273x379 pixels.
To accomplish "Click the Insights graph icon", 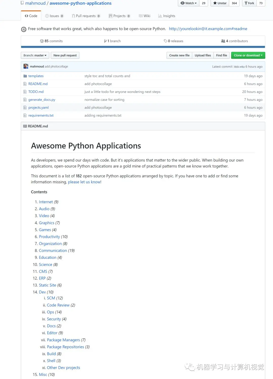I will pos(160,16).
